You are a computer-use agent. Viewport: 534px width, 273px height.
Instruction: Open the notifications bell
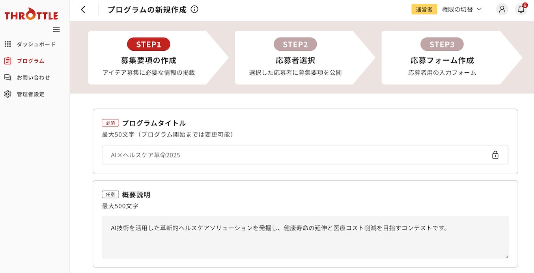(x=521, y=9)
